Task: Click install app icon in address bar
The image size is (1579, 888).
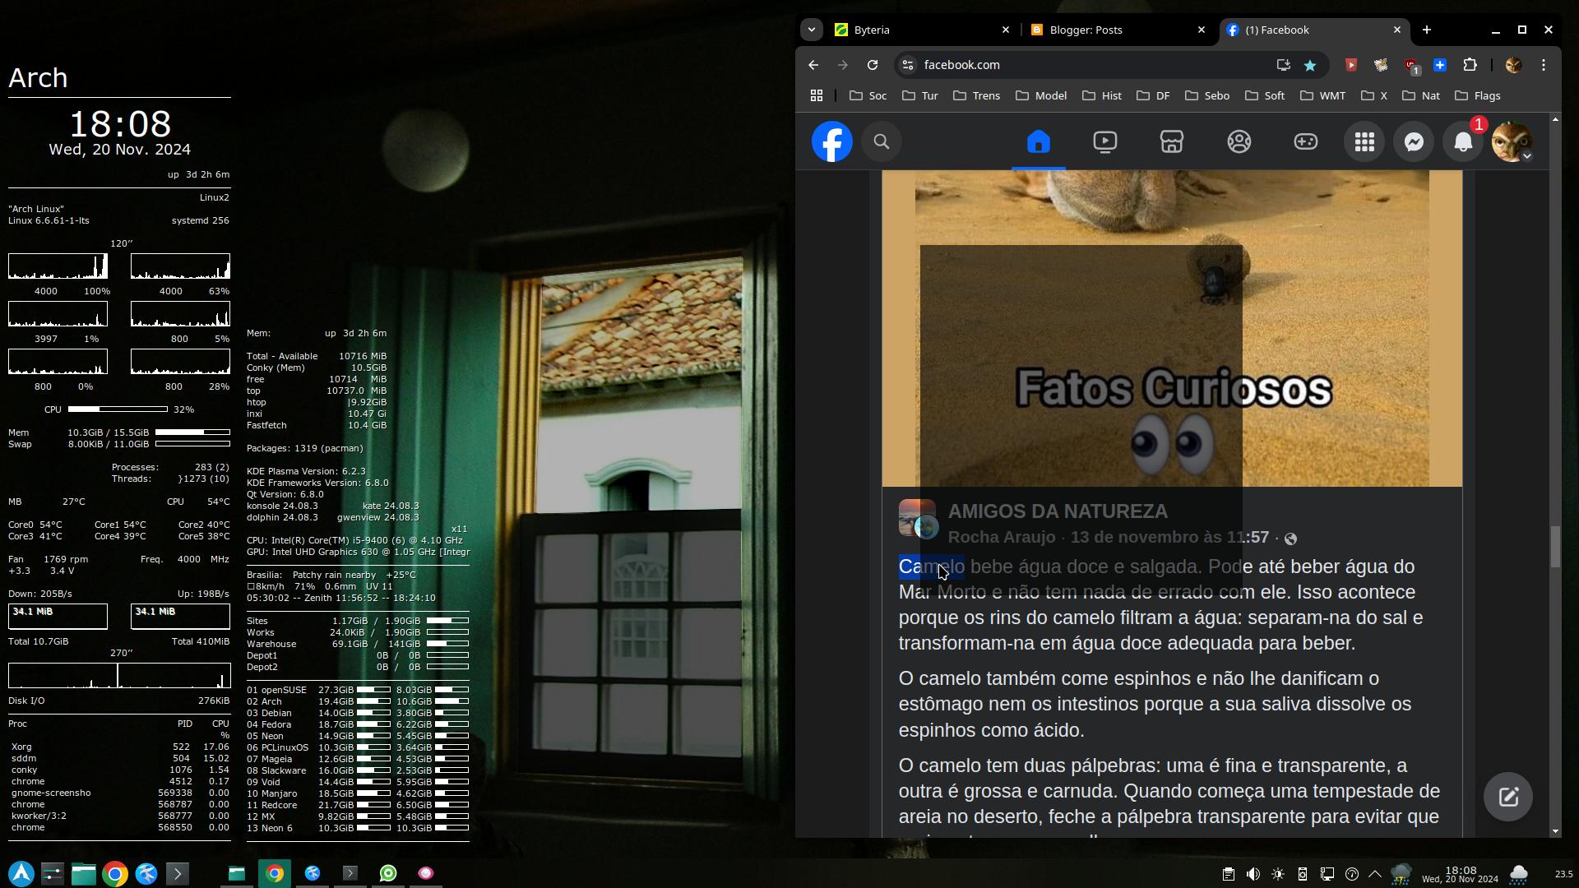Action: [x=1283, y=65]
